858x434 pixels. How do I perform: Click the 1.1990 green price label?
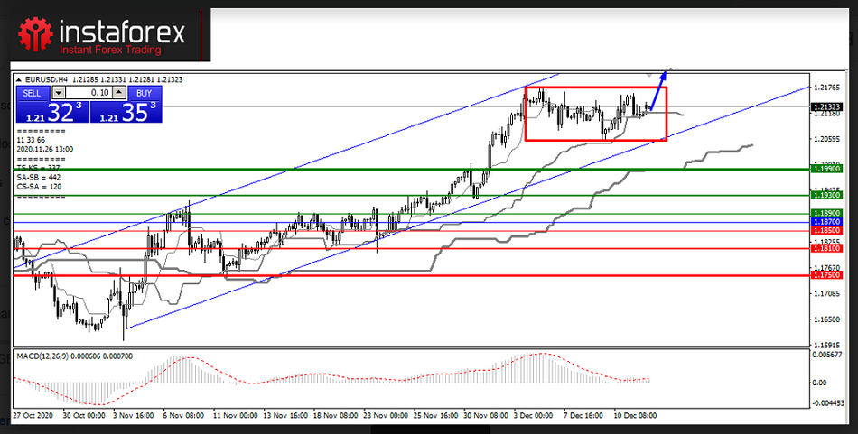(826, 169)
